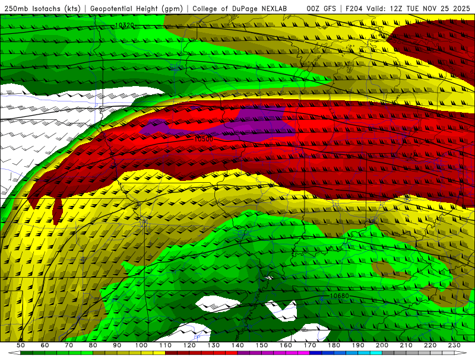This screenshot has width=475, height=356.
Task: Select the cyan swatch just before 200
Action: pos(376,352)
